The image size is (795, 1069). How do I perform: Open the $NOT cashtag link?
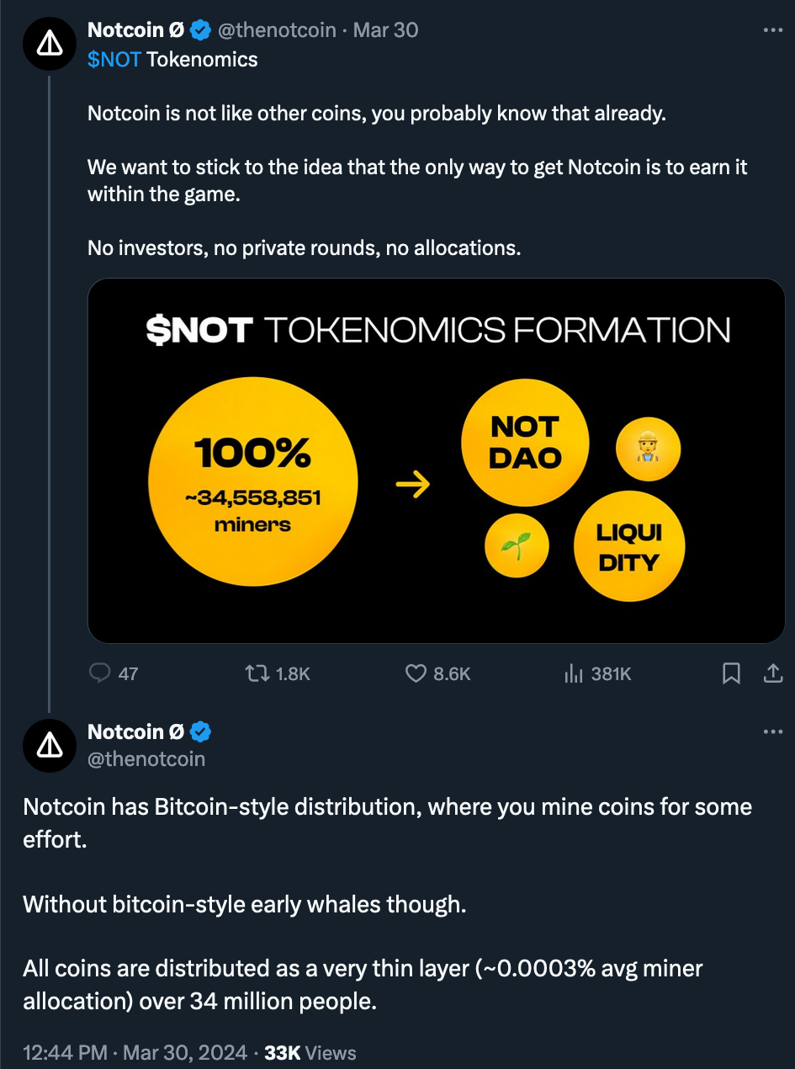[x=114, y=59]
